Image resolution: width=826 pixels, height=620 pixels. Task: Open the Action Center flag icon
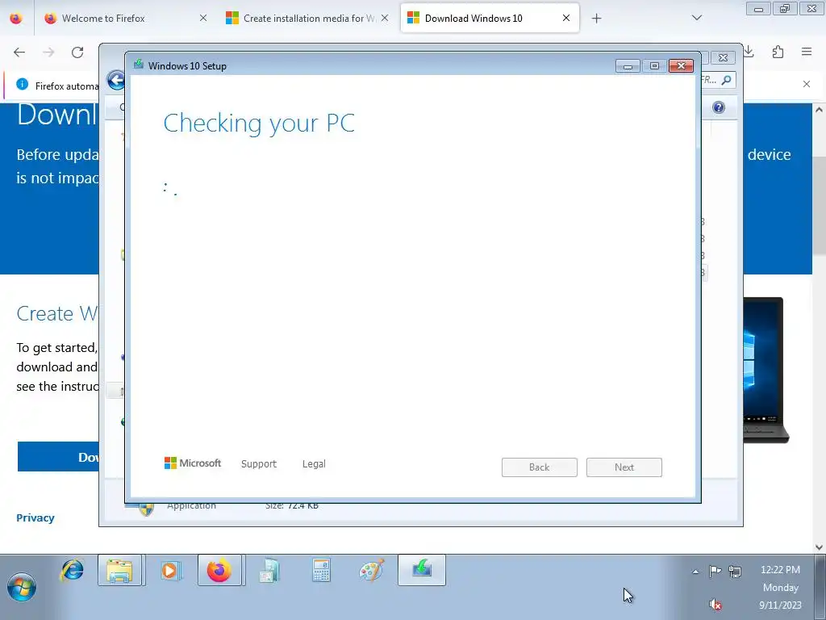pyautogui.click(x=715, y=571)
